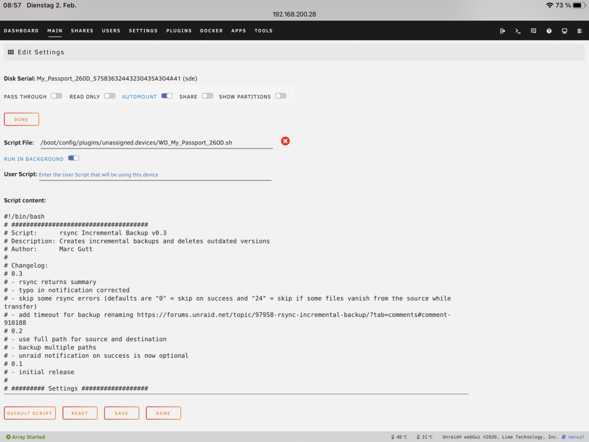This screenshot has width=589, height=442.
Task: Click the red delete script file icon
Action: [x=285, y=141]
